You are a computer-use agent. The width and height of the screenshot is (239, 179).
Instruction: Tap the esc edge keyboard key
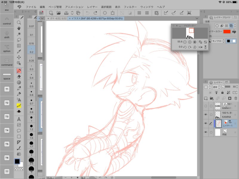[x=7, y=8]
